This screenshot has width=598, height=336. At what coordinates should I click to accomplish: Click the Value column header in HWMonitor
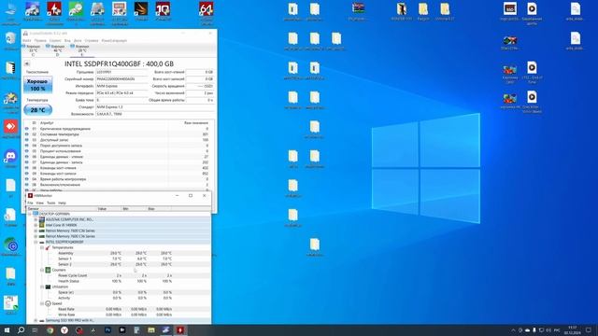coord(108,209)
